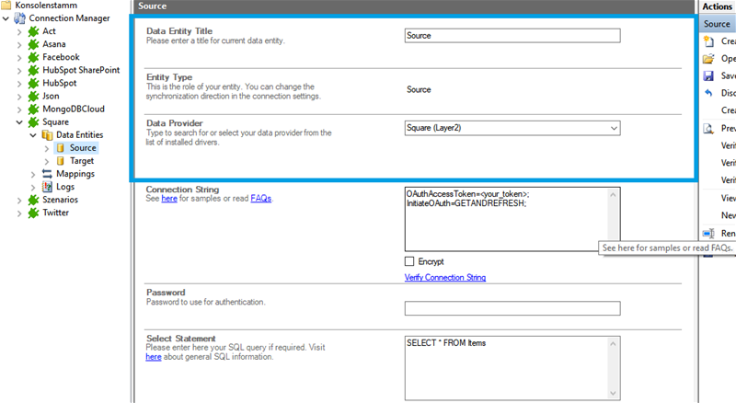
Task: Expand the Szenarios tree node
Action: point(20,199)
